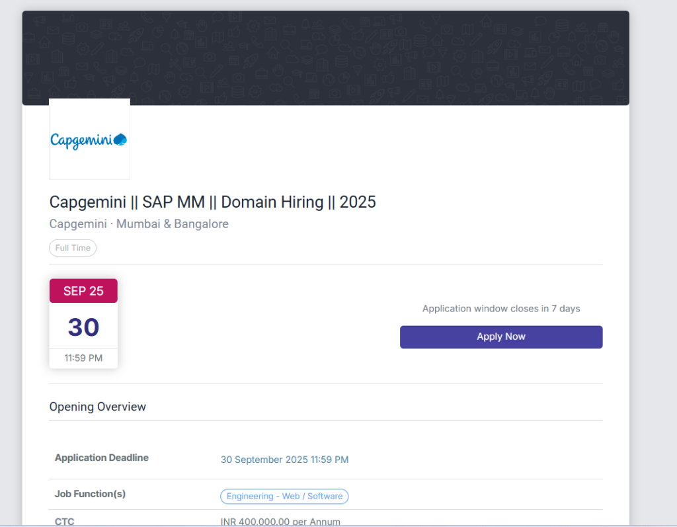Click the 11:59 PM time on calendar
The height and width of the screenshot is (527, 677).
pos(83,358)
